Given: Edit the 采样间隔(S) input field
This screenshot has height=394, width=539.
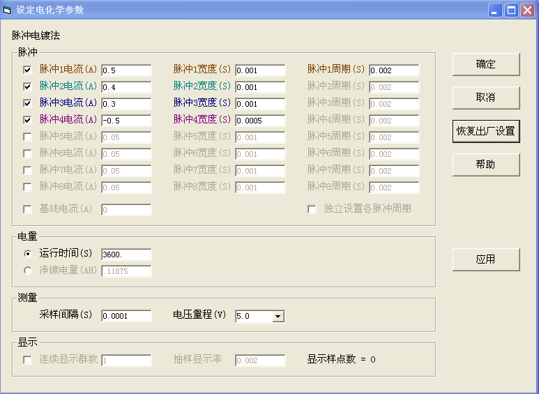Looking at the screenshot, I should (126, 316).
